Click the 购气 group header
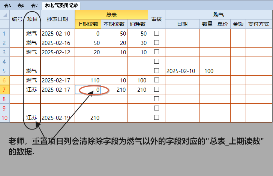 point(219,15)
